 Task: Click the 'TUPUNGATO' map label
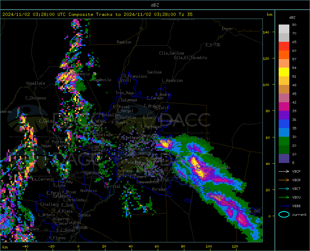pyautogui.click(x=62, y=196)
